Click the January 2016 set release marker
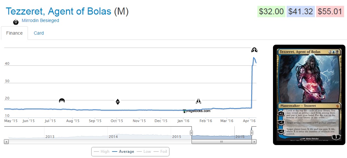 [198, 101]
